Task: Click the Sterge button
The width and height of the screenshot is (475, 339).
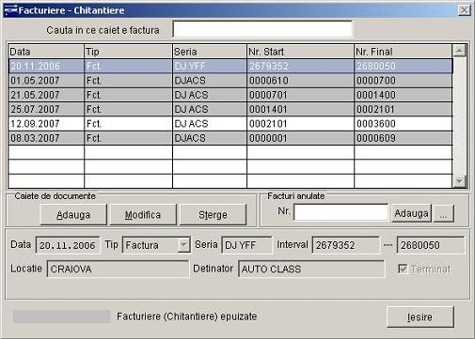Action: pos(213,215)
